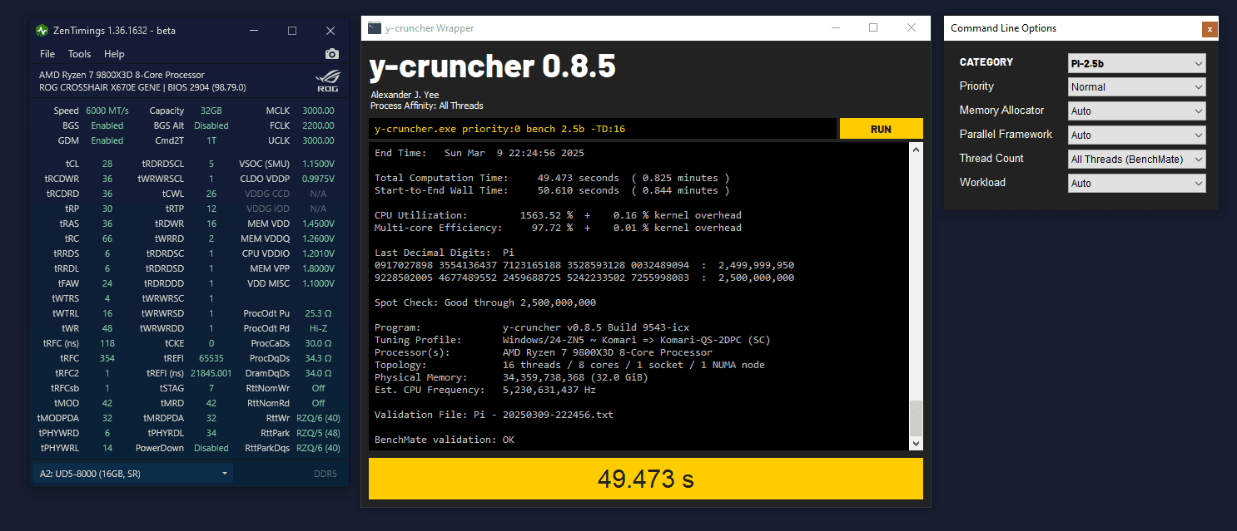Viewport: 1237px width, 531px height.
Task: Open the A2: UD5-8000 memory module dropdown
Action: click(133, 474)
